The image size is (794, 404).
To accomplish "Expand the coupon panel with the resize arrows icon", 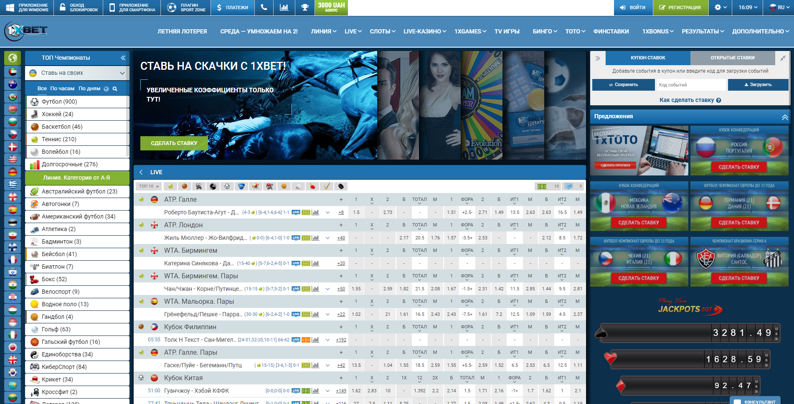I will tap(783, 58).
